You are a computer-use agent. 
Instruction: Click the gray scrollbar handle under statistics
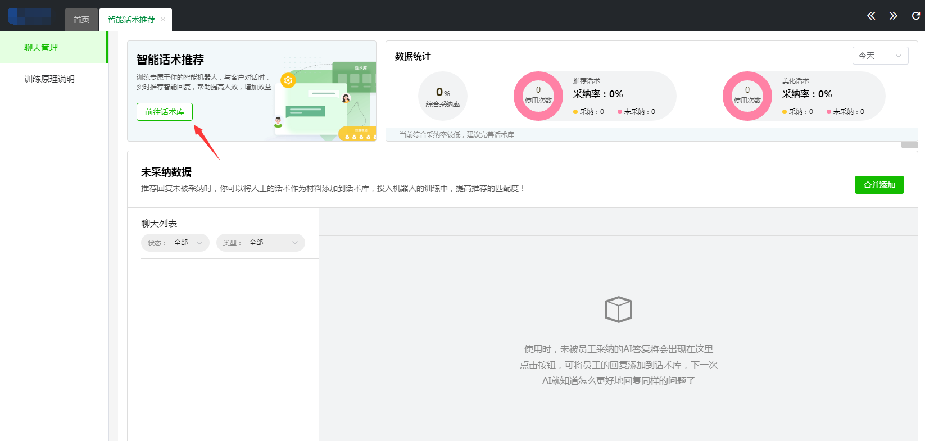click(909, 145)
